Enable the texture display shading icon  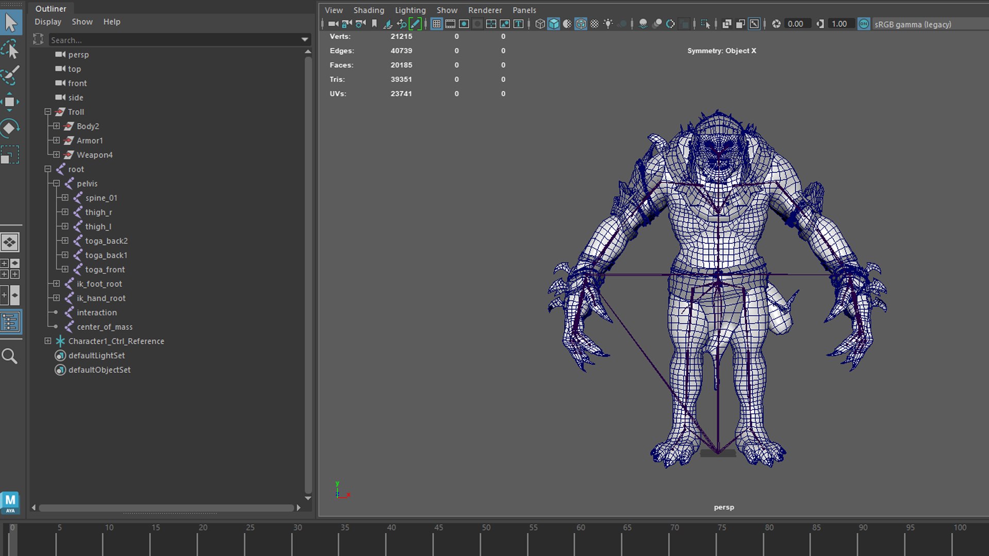(594, 24)
